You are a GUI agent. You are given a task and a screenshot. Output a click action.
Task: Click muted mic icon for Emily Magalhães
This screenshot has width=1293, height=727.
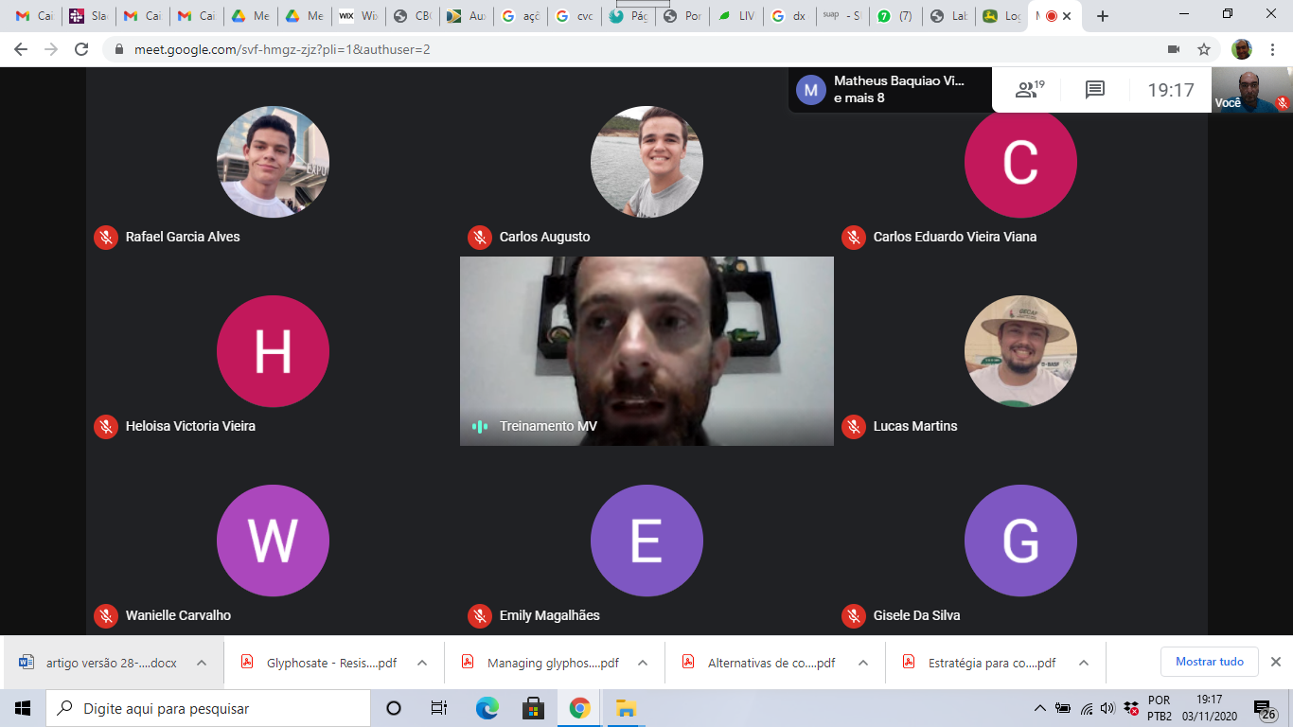click(479, 615)
